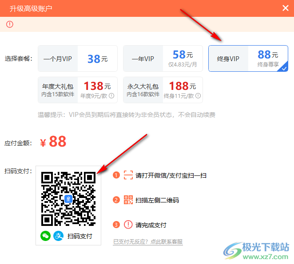Click the warning icon in notice bar
Viewport: 294px width, 264px height.
tap(10, 24)
